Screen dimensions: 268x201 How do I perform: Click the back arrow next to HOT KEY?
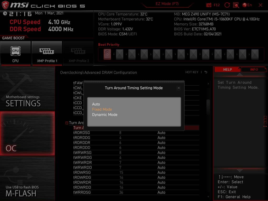click(206, 72)
